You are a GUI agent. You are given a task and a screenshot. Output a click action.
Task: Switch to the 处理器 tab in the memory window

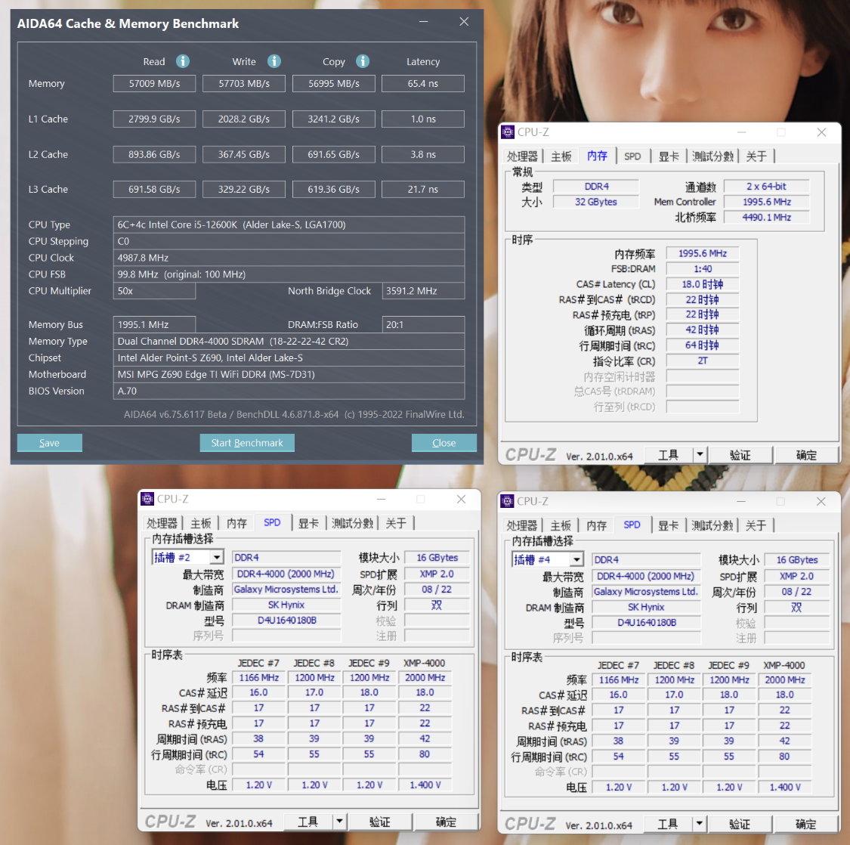point(521,156)
